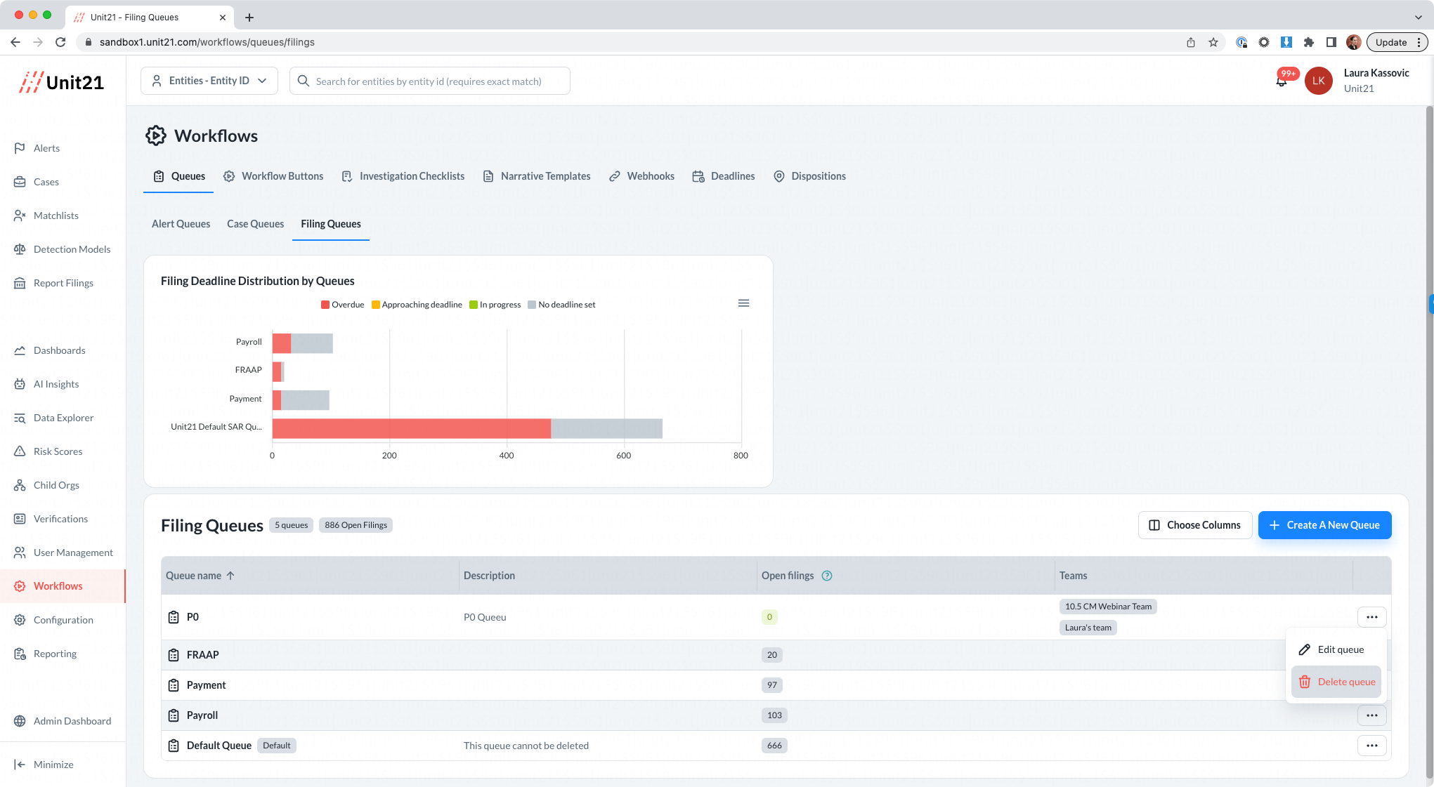Open the Default Queue three-dots menu
1434x787 pixels.
[x=1371, y=746]
